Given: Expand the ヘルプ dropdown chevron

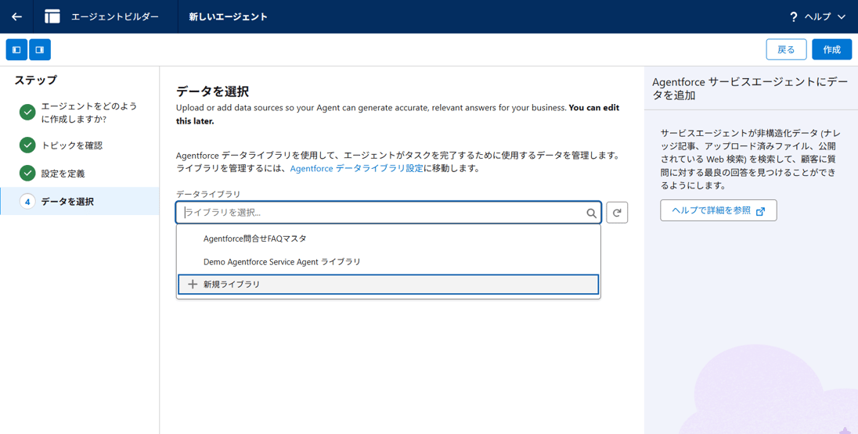Looking at the screenshot, I should (x=842, y=17).
